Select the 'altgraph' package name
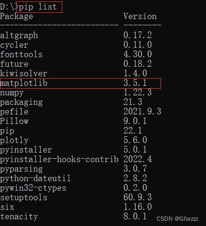 click(x=19, y=35)
